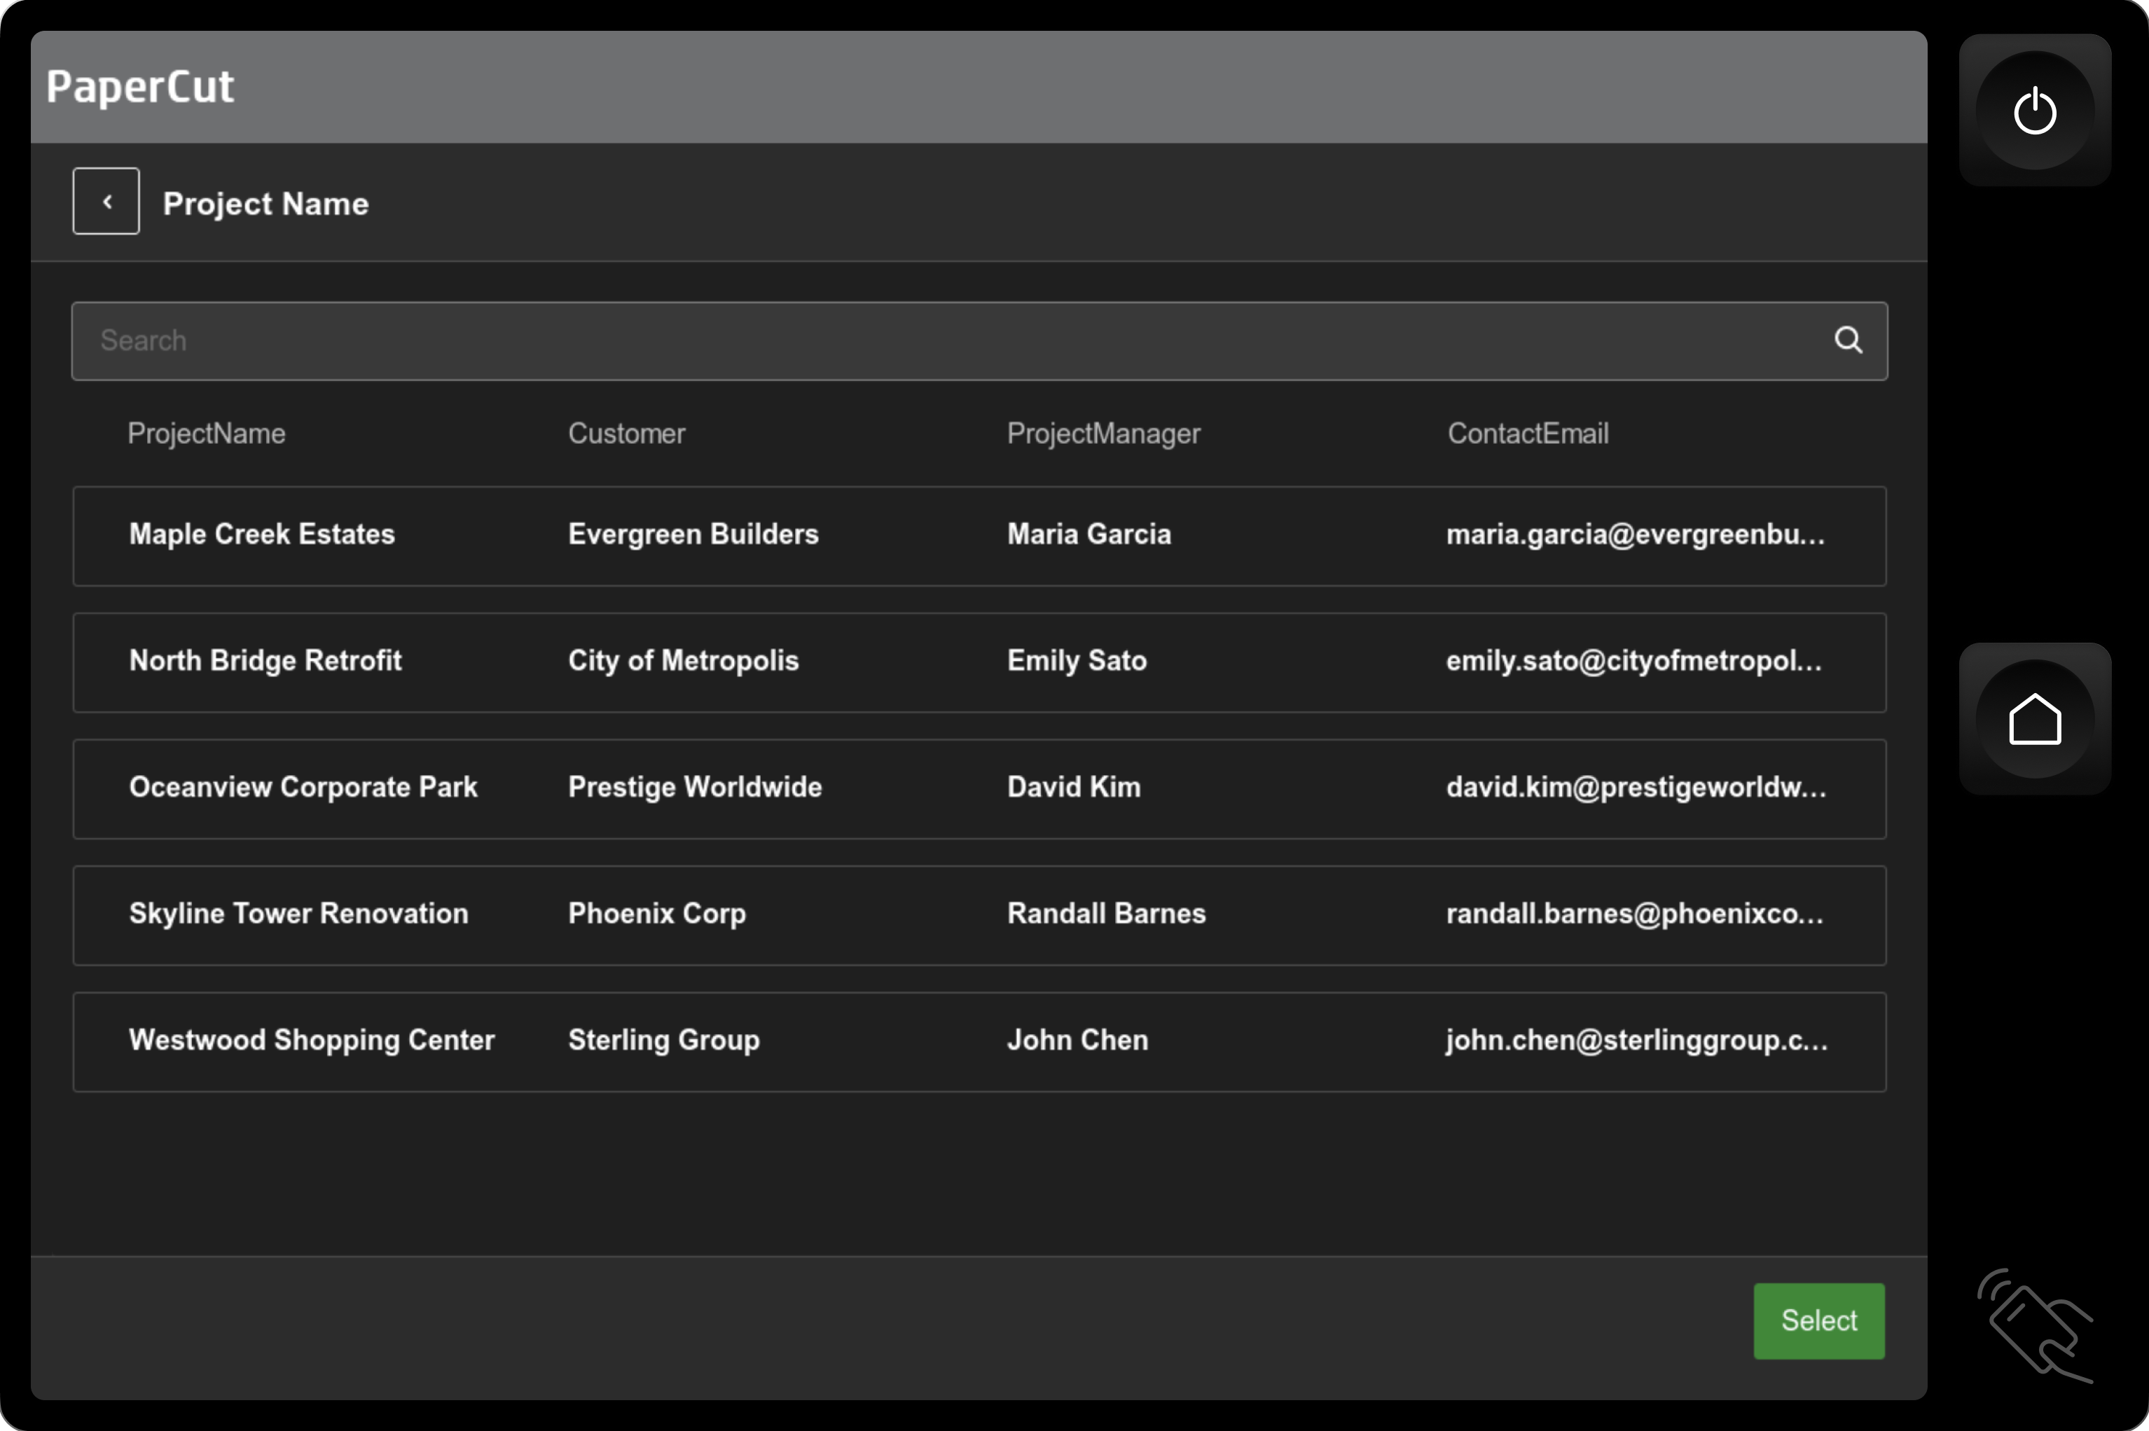Choose the North Bridge Retrofit project

265,661
